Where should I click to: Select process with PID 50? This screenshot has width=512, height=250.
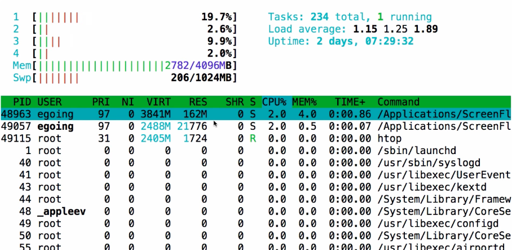(256, 236)
